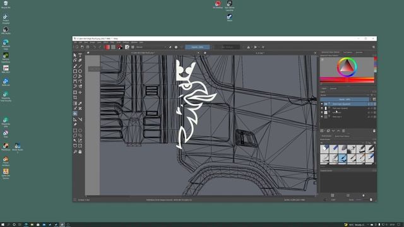The image size is (404, 227).
Task: Select the Pan hand tool
Action: (80, 151)
